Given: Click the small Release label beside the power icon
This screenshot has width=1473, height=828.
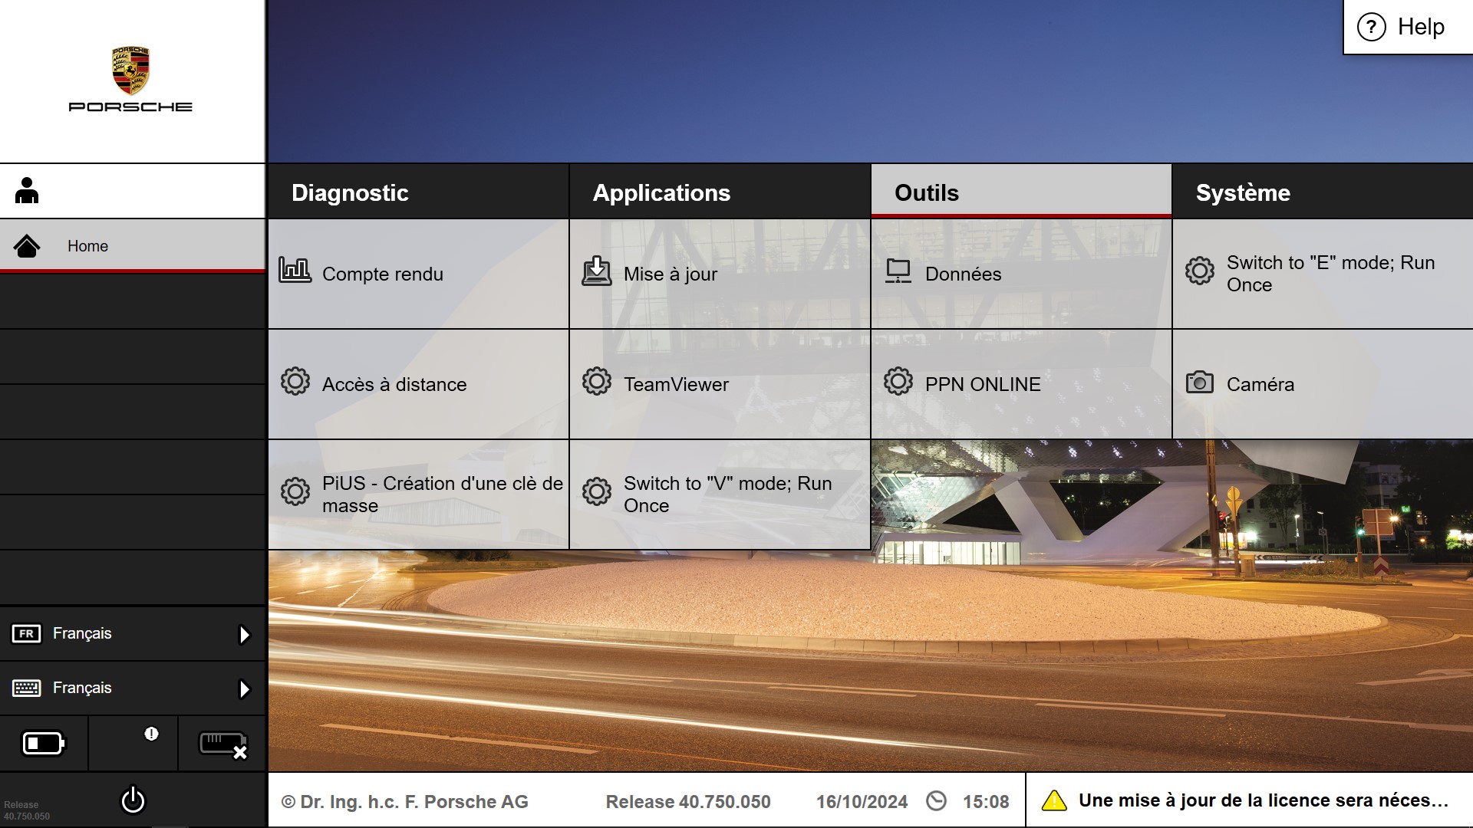Looking at the screenshot, I should click(x=27, y=810).
